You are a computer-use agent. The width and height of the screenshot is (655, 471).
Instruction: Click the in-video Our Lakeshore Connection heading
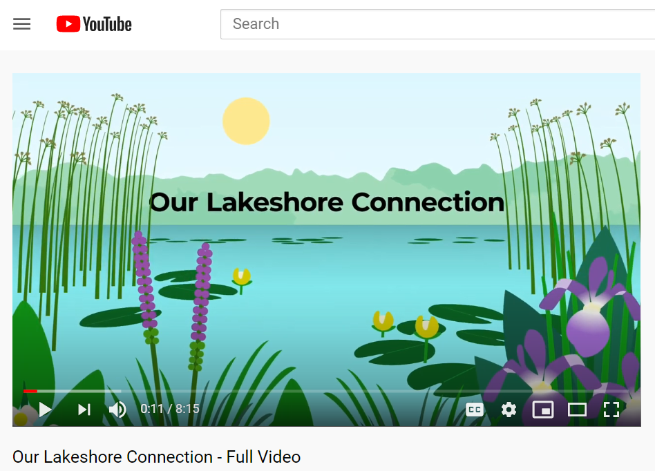(x=327, y=202)
